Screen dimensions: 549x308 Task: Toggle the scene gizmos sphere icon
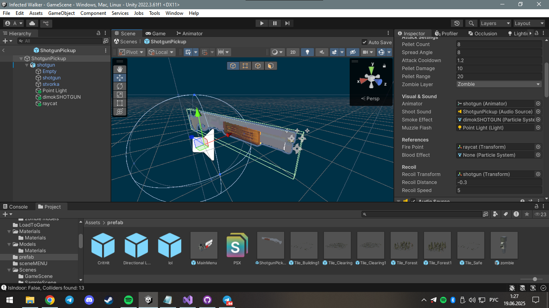(x=381, y=52)
